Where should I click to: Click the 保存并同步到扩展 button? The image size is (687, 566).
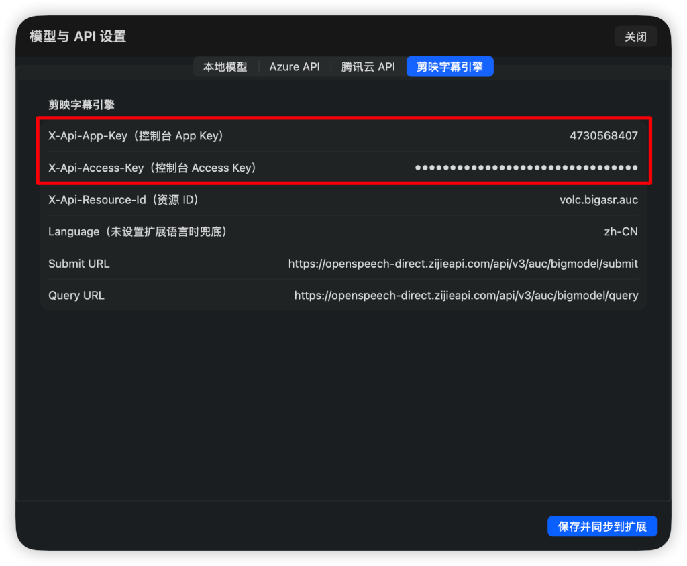(x=602, y=526)
